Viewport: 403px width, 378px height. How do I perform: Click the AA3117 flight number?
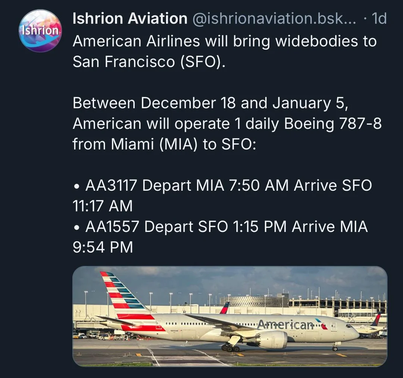coord(111,185)
